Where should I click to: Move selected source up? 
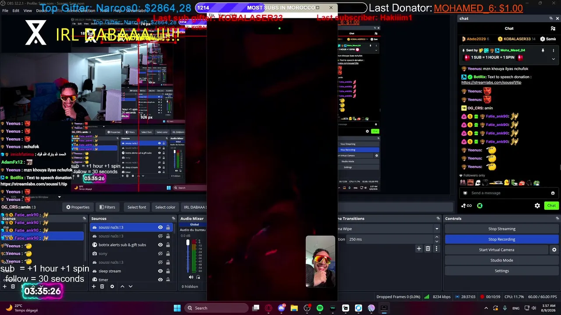coord(122,287)
